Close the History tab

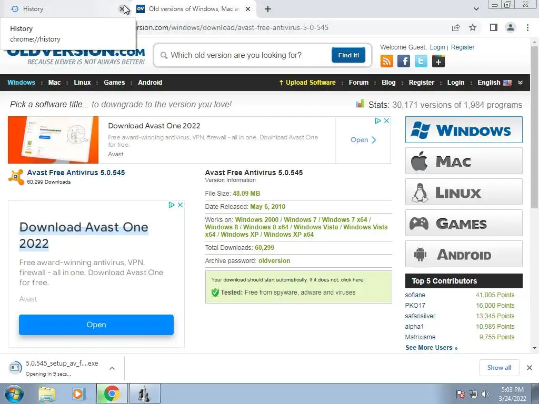[x=122, y=9]
